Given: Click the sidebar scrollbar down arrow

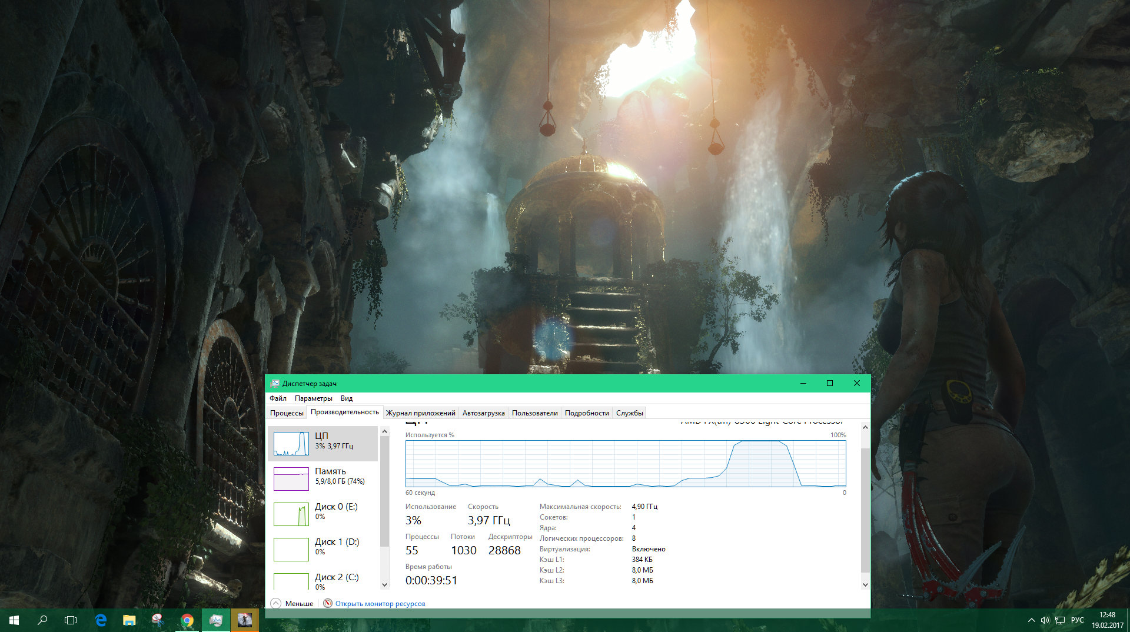Looking at the screenshot, I should [x=385, y=584].
